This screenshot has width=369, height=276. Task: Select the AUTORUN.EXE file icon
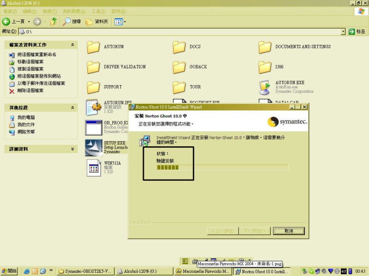click(265, 87)
